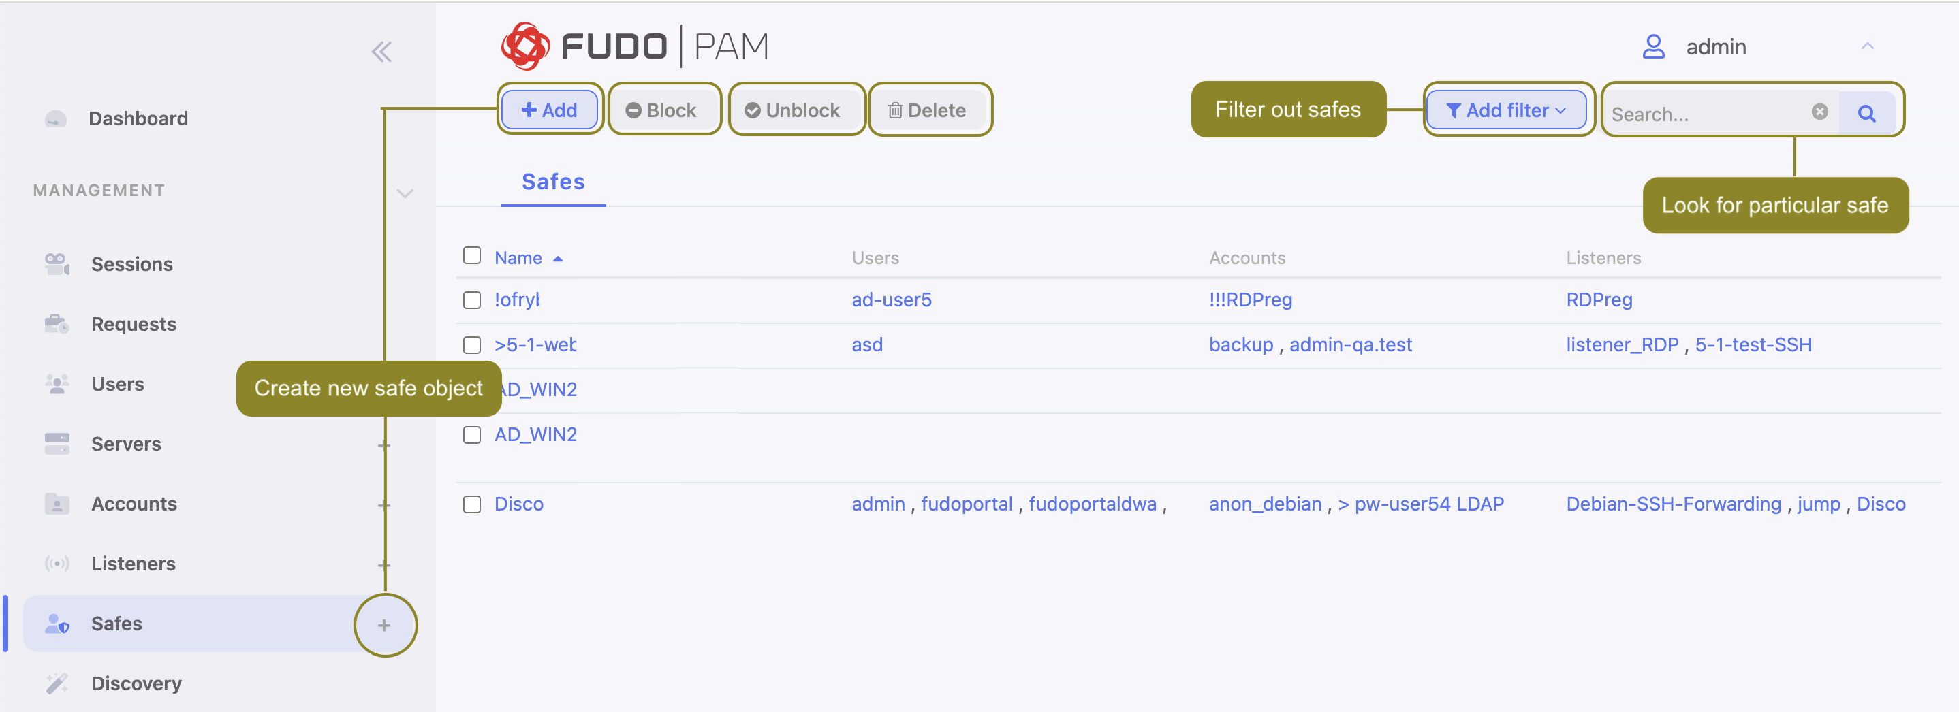The height and width of the screenshot is (712, 1959).
Task: Open the ad-user5 user link
Action: pos(891,300)
